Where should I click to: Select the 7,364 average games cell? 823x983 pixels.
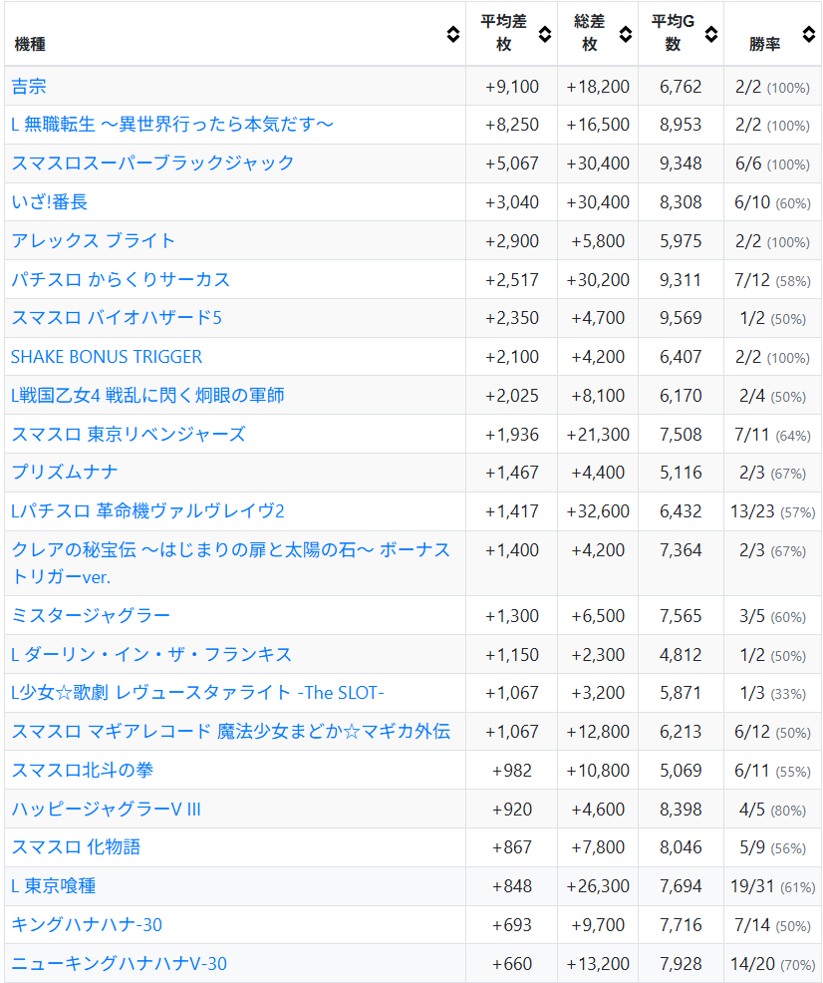click(x=681, y=563)
